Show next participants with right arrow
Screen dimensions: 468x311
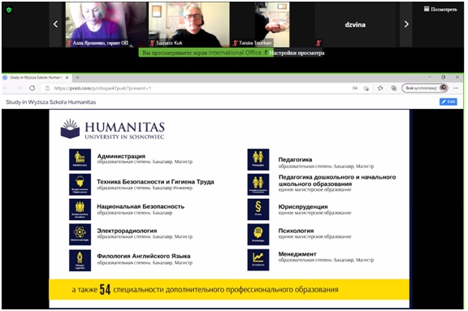(406, 24)
